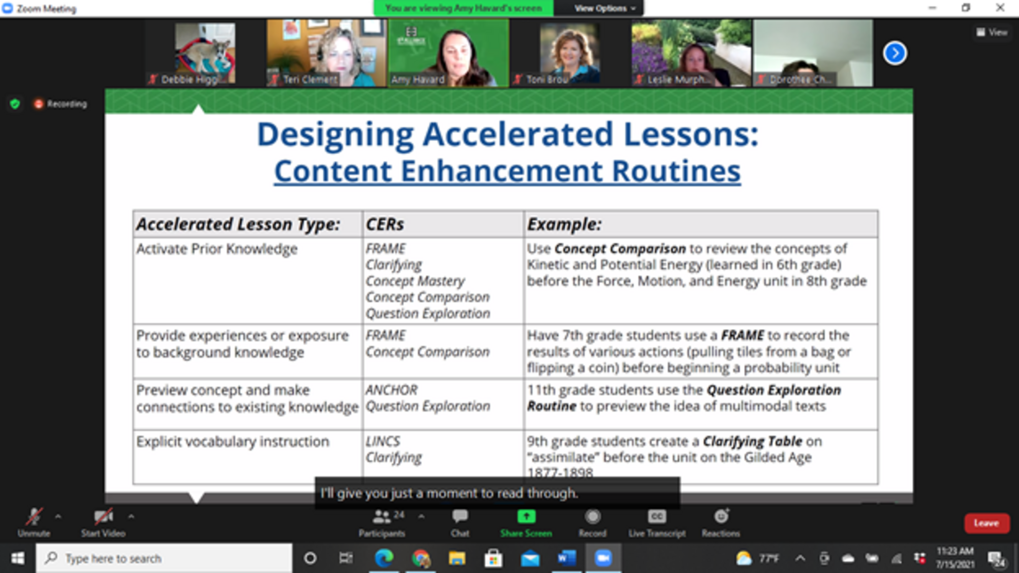1019x573 pixels.
Task: Expand audio options arrow beside Unmute
Action: 58,516
